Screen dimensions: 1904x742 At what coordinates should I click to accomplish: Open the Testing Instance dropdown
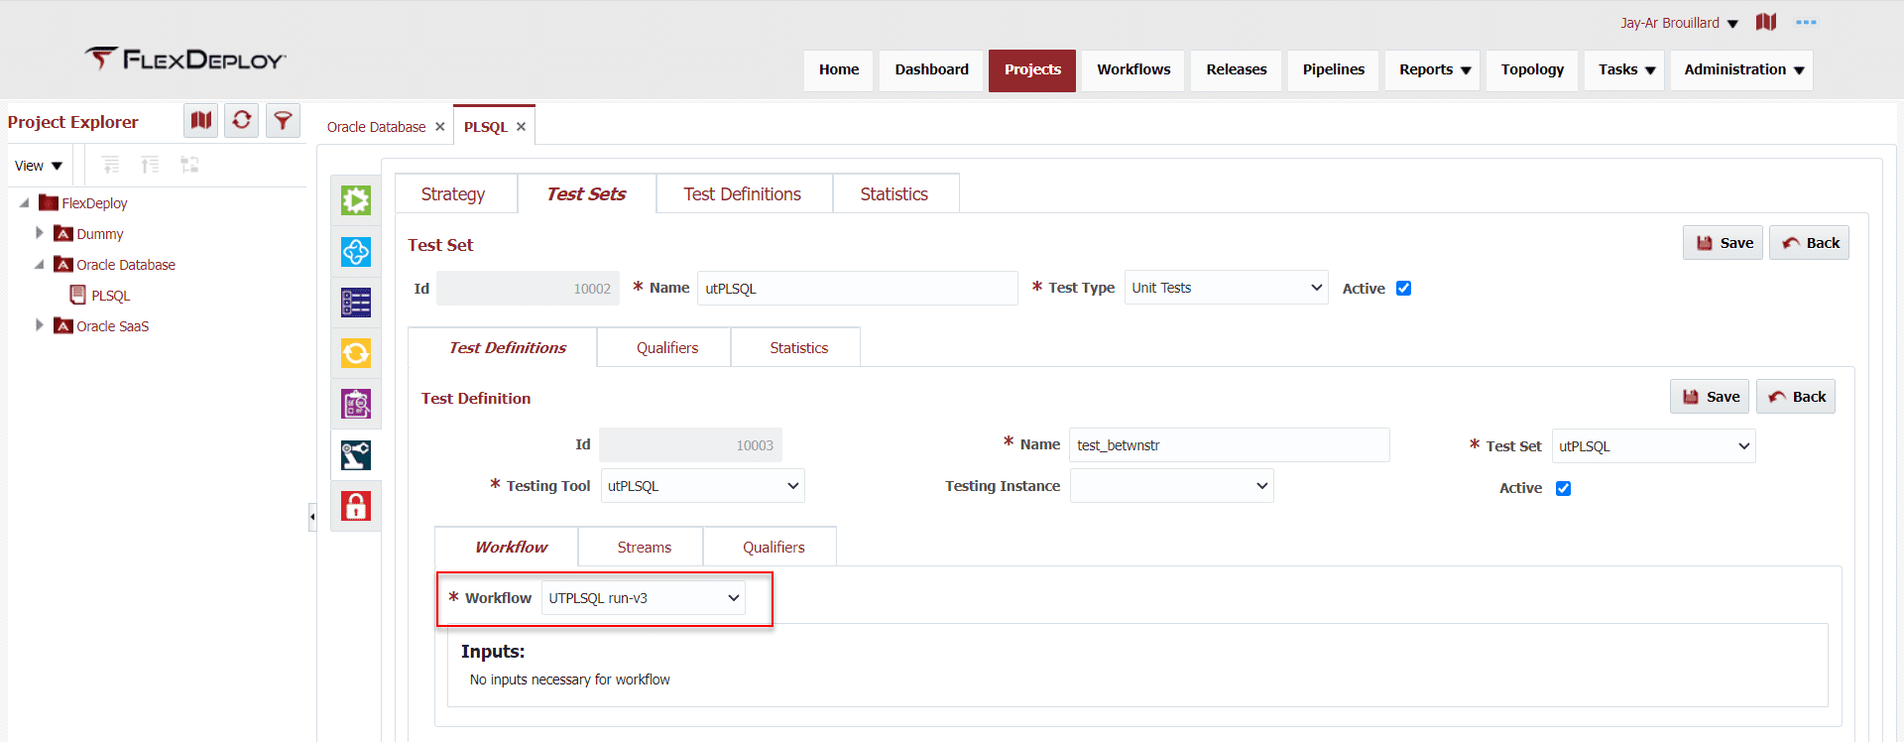click(1171, 486)
